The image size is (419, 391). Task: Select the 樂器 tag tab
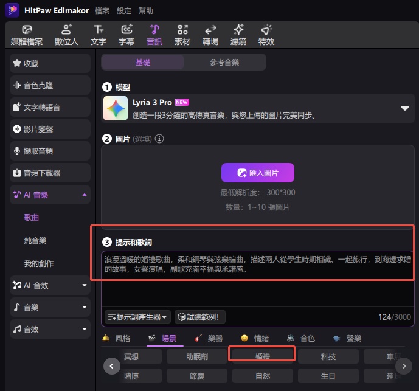(x=209, y=338)
